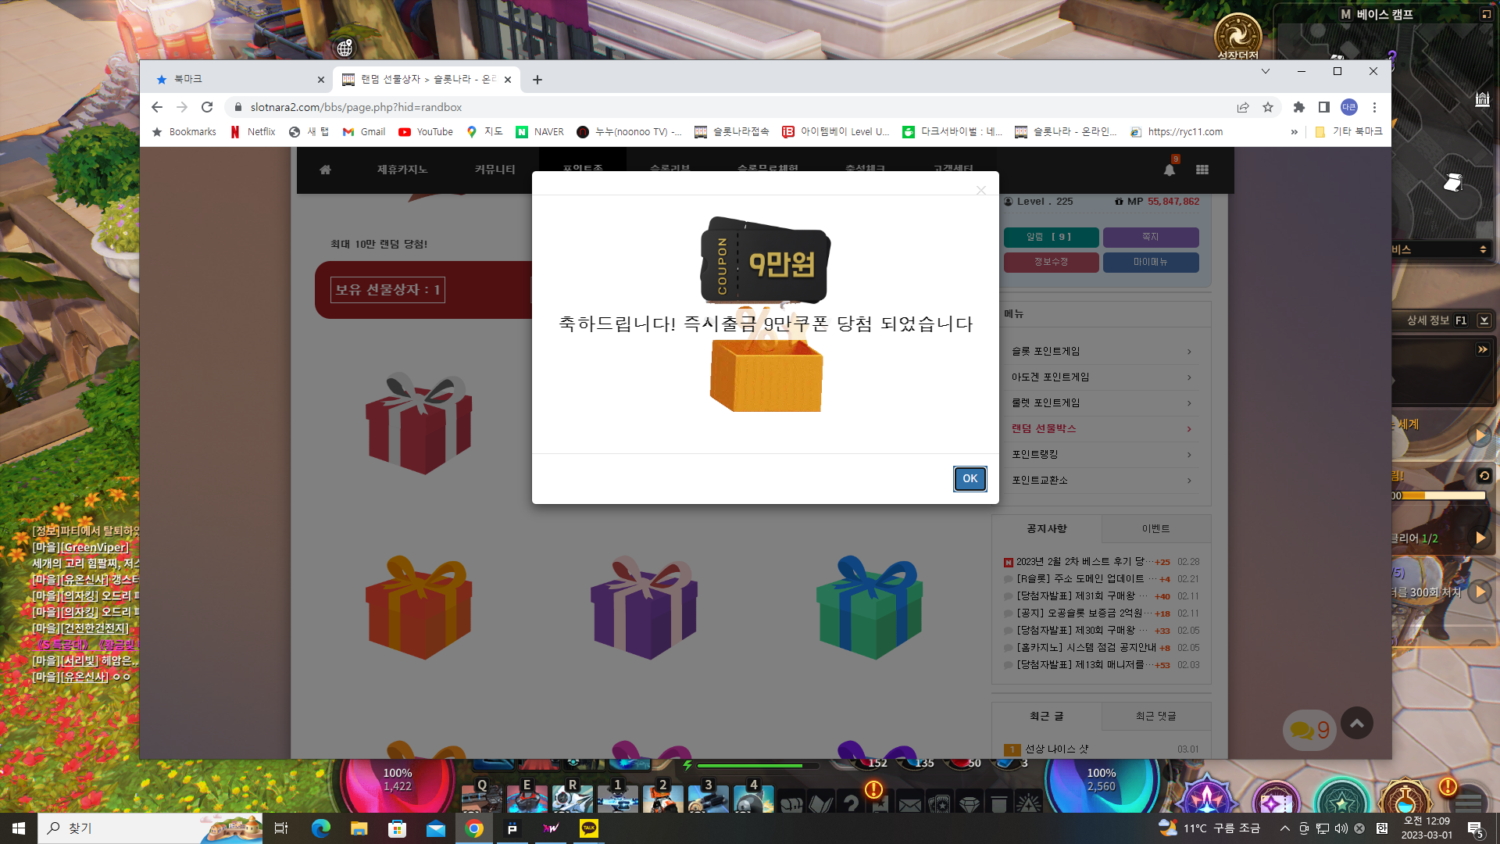Click the 쪽지 messages button
Viewport: 1500px width, 844px height.
1151,237
